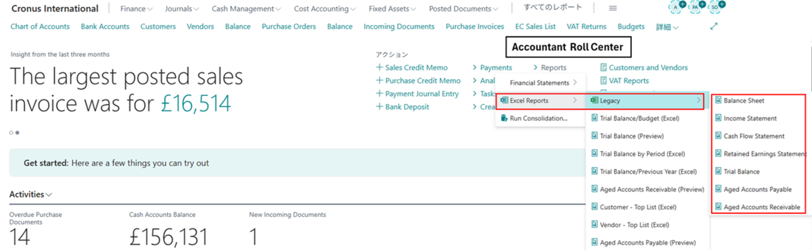Click the Cronus International company name

(x=54, y=9)
